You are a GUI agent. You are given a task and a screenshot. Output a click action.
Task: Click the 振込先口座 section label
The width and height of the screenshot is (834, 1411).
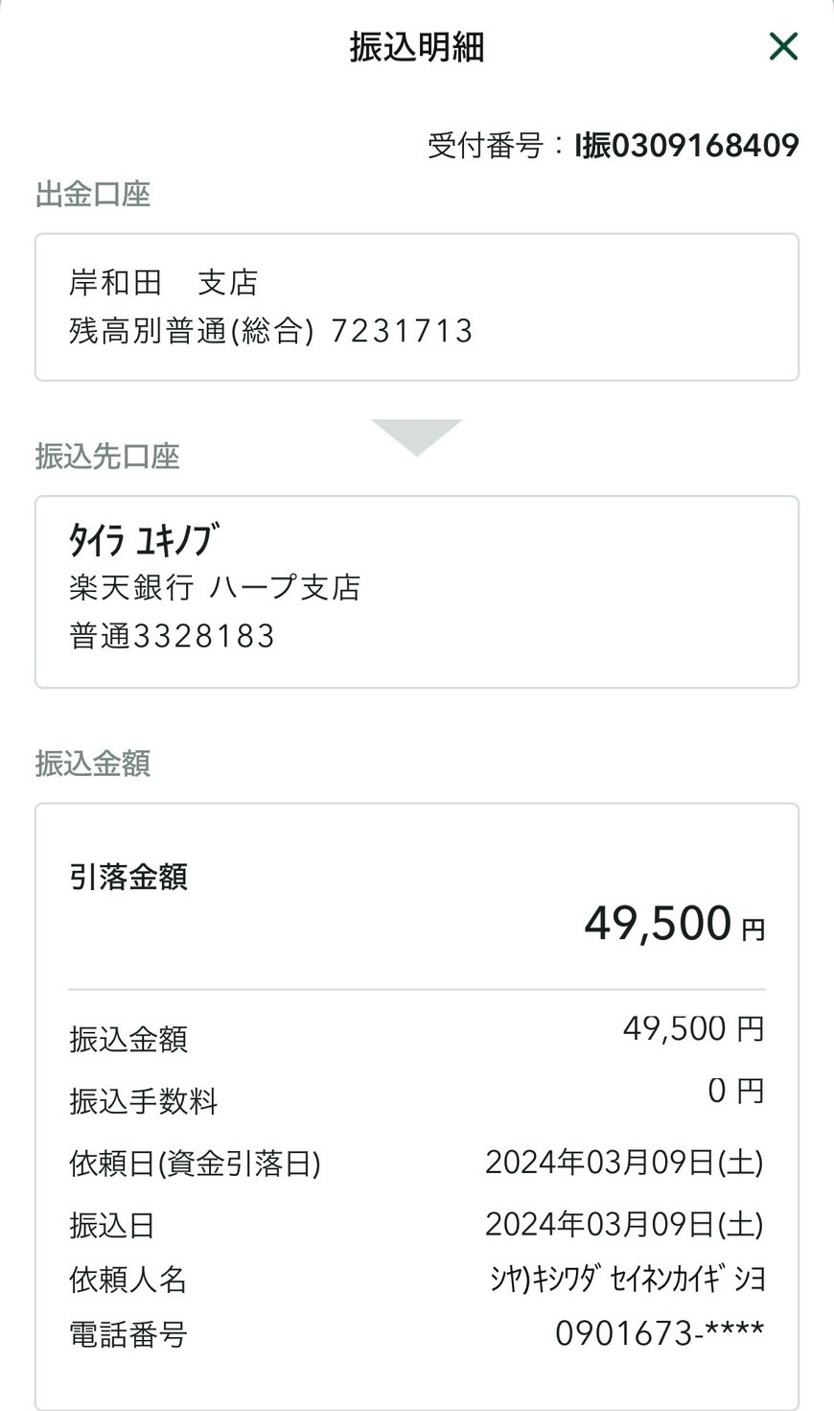point(107,457)
